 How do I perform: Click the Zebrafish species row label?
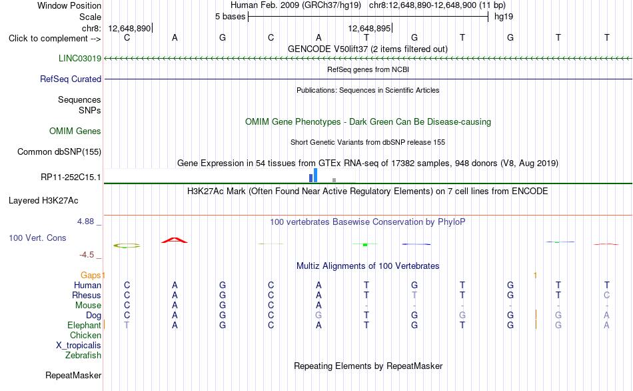click(x=83, y=355)
